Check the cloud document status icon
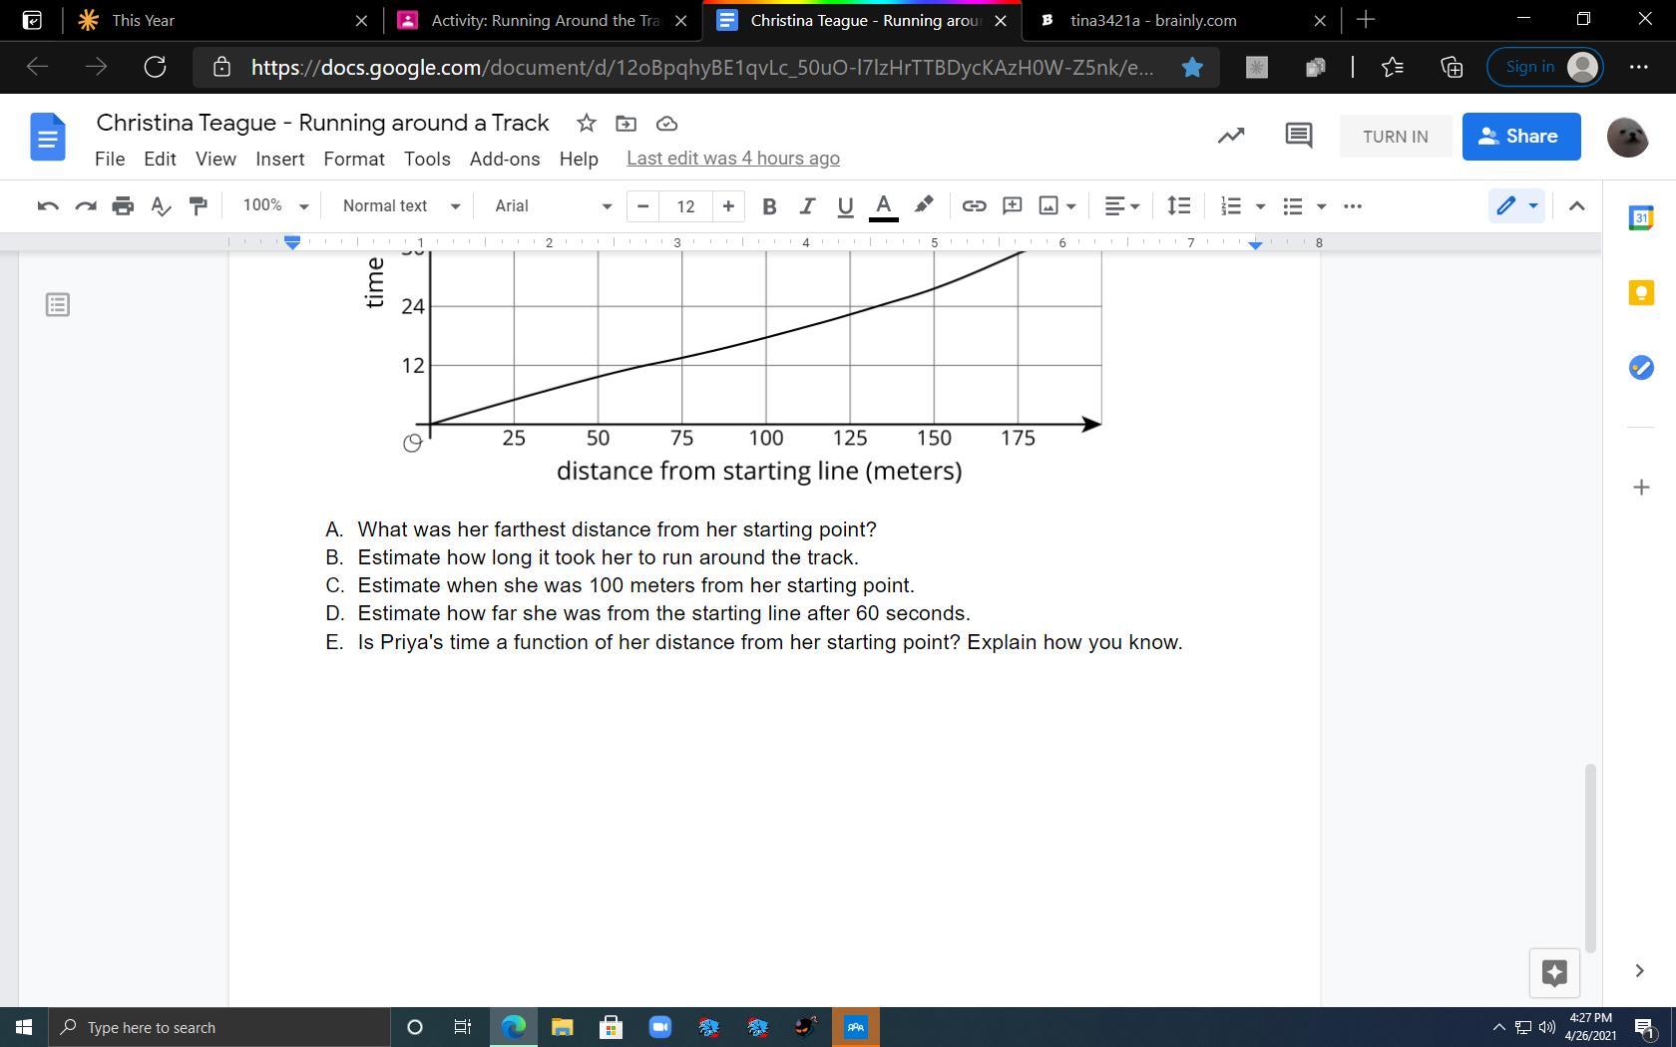This screenshot has width=1676, height=1047. coord(666,123)
